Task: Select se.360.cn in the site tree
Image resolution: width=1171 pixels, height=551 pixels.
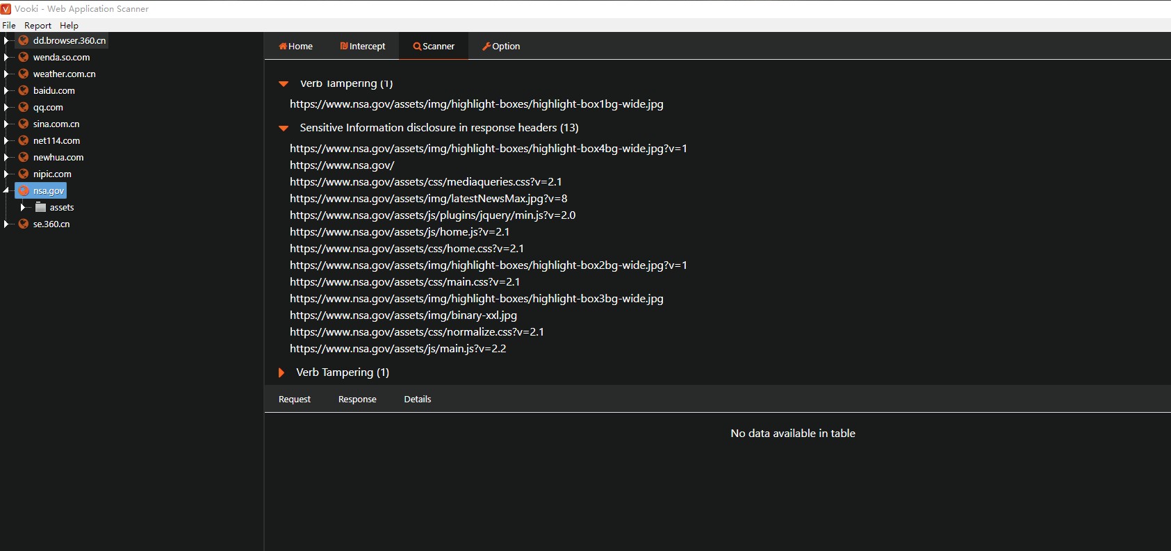Action: (51, 224)
